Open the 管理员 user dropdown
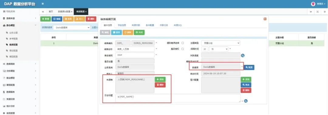Image resolution: width=328 pixels, height=115 pixels. point(321,4)
